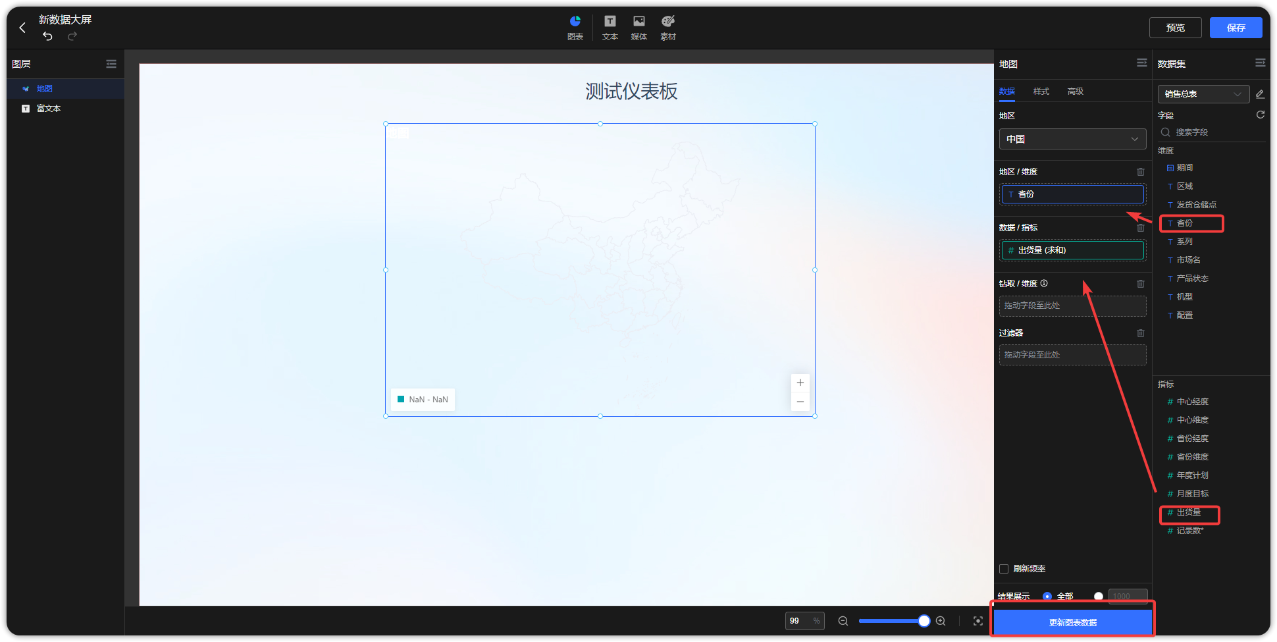Click the 1000 result count field
The height and width of the screenshot is (642, 1277).
point(1128,597)
